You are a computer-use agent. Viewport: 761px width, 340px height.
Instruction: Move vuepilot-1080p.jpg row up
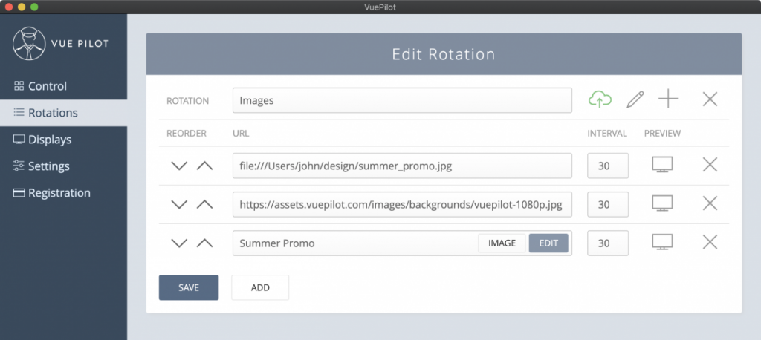click(204, 204)
